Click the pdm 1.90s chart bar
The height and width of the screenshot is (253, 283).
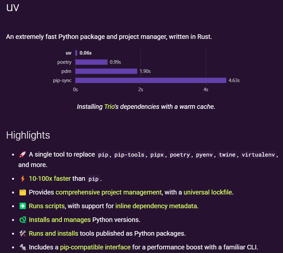pos(106,71)
